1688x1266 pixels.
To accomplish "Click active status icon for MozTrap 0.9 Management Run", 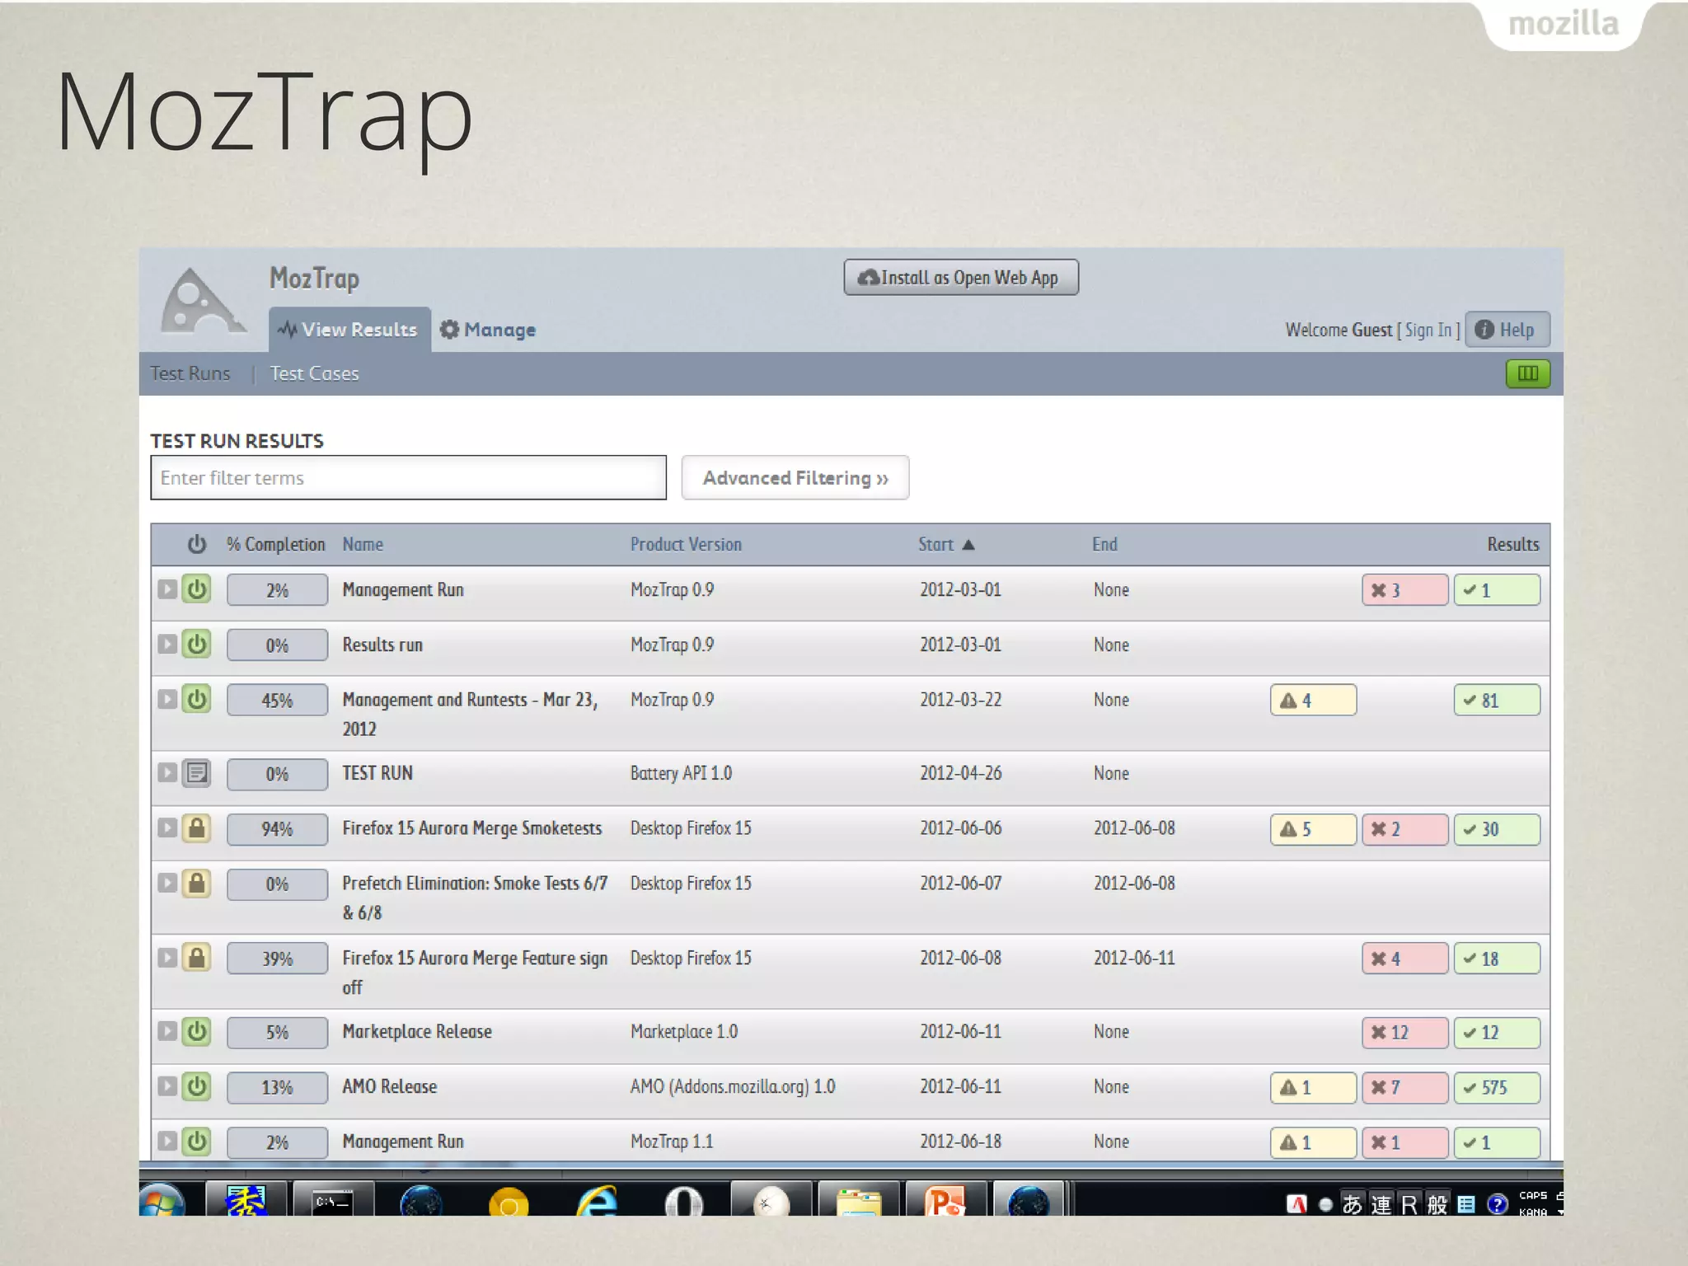I will click(x=196, y=589).
